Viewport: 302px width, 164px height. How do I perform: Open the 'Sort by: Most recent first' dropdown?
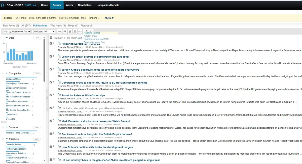click(17, 32)
